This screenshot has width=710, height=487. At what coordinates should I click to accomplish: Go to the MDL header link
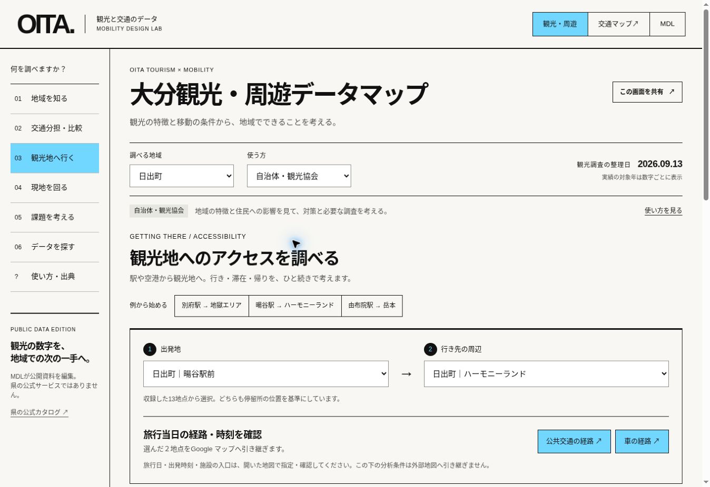(x=667, y=24)
